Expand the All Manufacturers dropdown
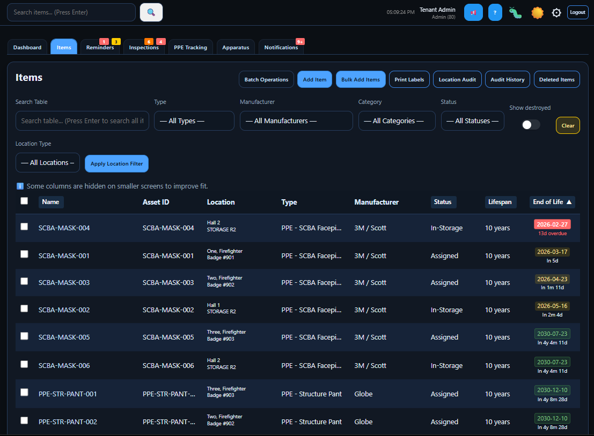The width and height of the screenshot is (594, 436). click(296, 121)
